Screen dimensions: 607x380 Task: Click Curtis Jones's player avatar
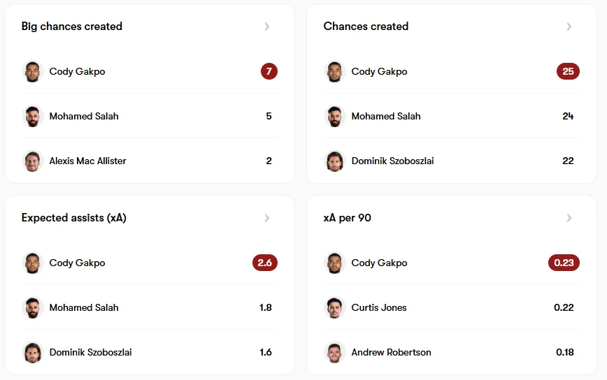(335, 307)
